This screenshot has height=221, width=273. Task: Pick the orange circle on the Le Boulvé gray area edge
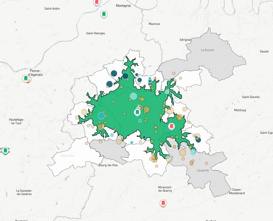(174, 73)
